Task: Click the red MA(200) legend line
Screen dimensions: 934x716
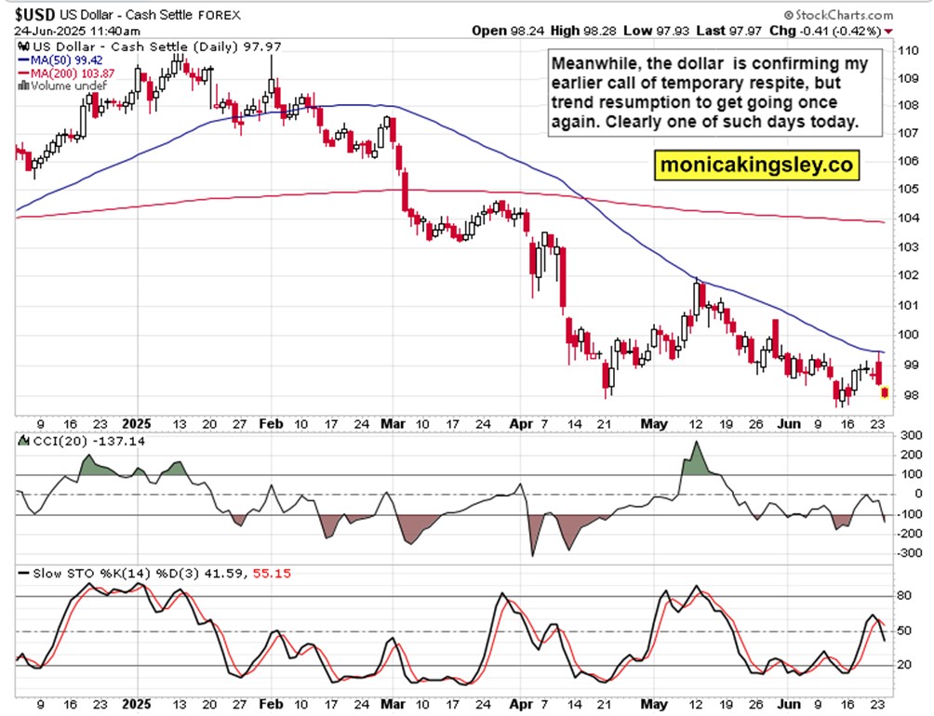Action: (24, 73)
